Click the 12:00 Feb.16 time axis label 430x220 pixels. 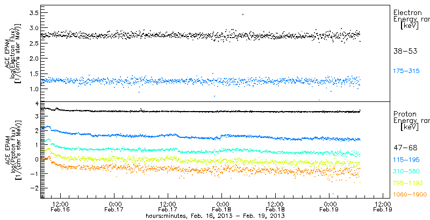60,207
